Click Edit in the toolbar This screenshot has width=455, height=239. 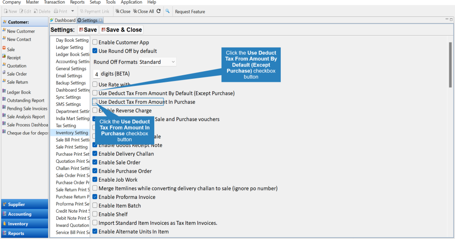pyautogui.click(x=25, y=11)
